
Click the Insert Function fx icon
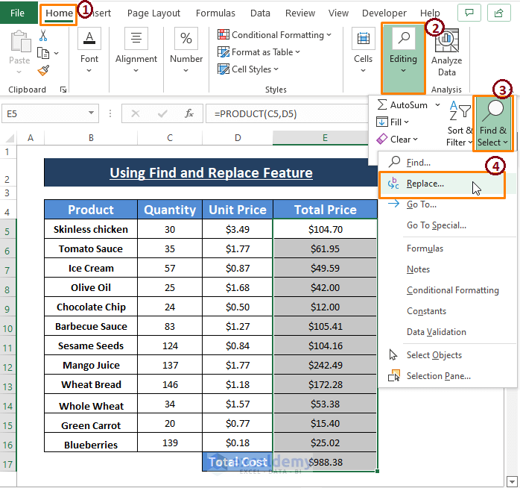pyautogui.click(x=189, y=113)
